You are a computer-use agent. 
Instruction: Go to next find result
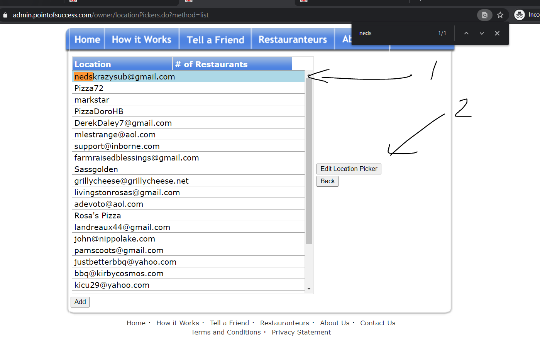coord(482,33)
